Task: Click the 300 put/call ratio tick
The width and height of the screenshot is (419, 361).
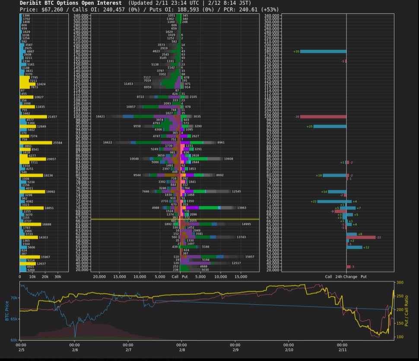Action: point(400,282)
